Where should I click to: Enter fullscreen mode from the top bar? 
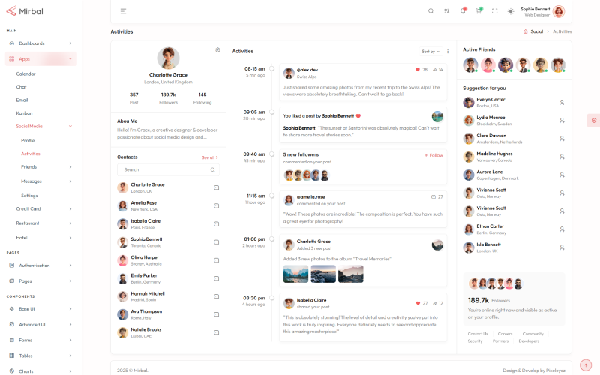(494, 11)
